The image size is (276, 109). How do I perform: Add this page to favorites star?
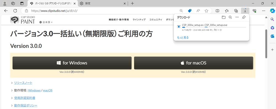(206, 11)
